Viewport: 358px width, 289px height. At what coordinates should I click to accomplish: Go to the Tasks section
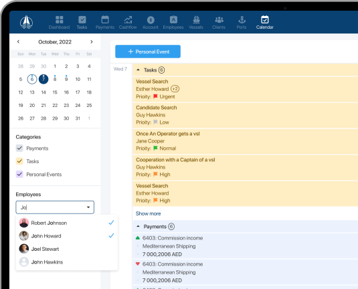[82, 22]
